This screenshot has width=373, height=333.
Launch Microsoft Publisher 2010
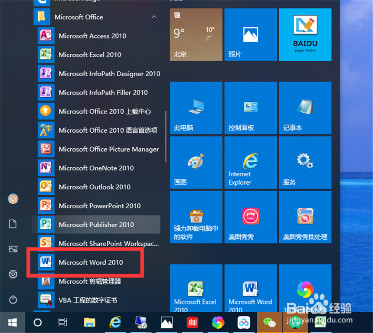[96, 225]
